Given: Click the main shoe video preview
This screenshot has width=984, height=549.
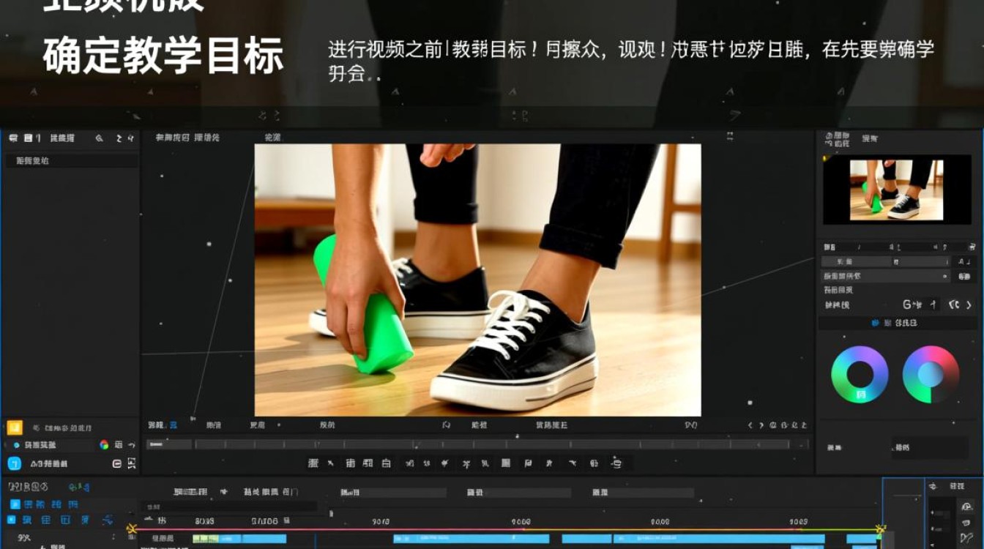Looking at the screenshot, I should click(477, 280).
